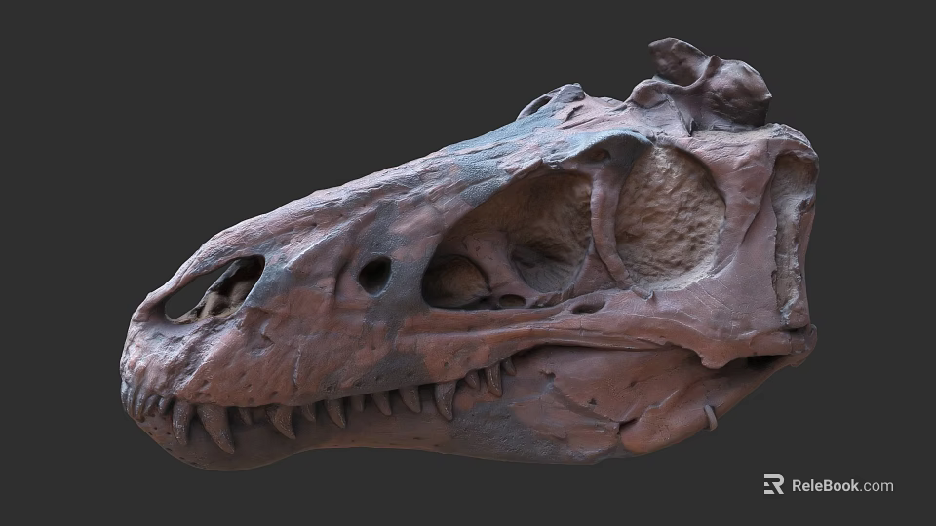Click the T-Rex skull 3D model render

[469, 256]
